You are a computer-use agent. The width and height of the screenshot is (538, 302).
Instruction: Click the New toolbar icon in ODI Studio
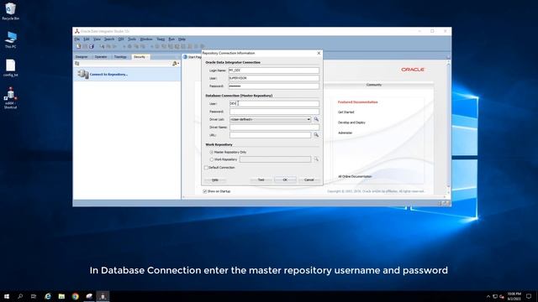coord(78,46)
